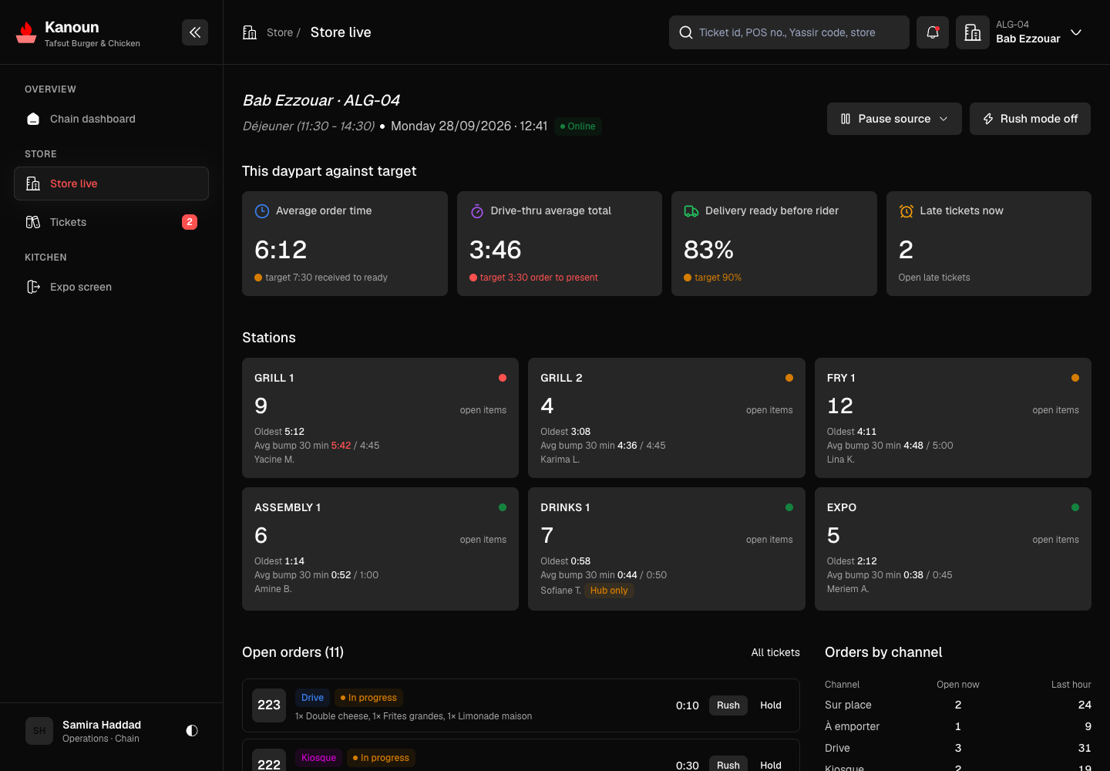Open the GRILL 2 station card
The width and height of the screenshot is (1110, 771).
(x=667, y=418)
